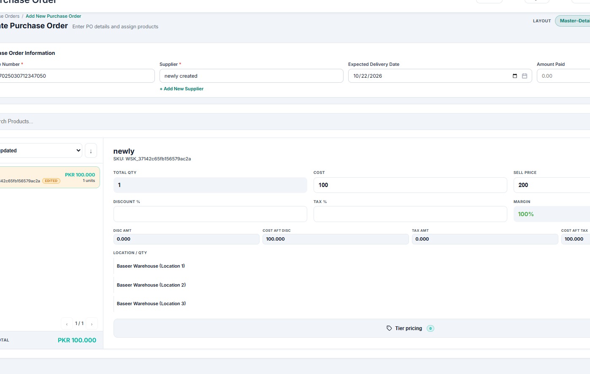Click the Amount Paid input
590x374 pixels.
coord(563,76)
